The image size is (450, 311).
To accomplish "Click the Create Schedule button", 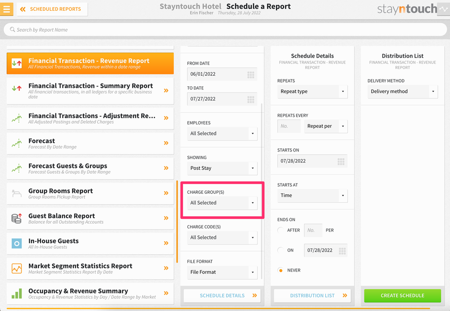I will [403, 295].
